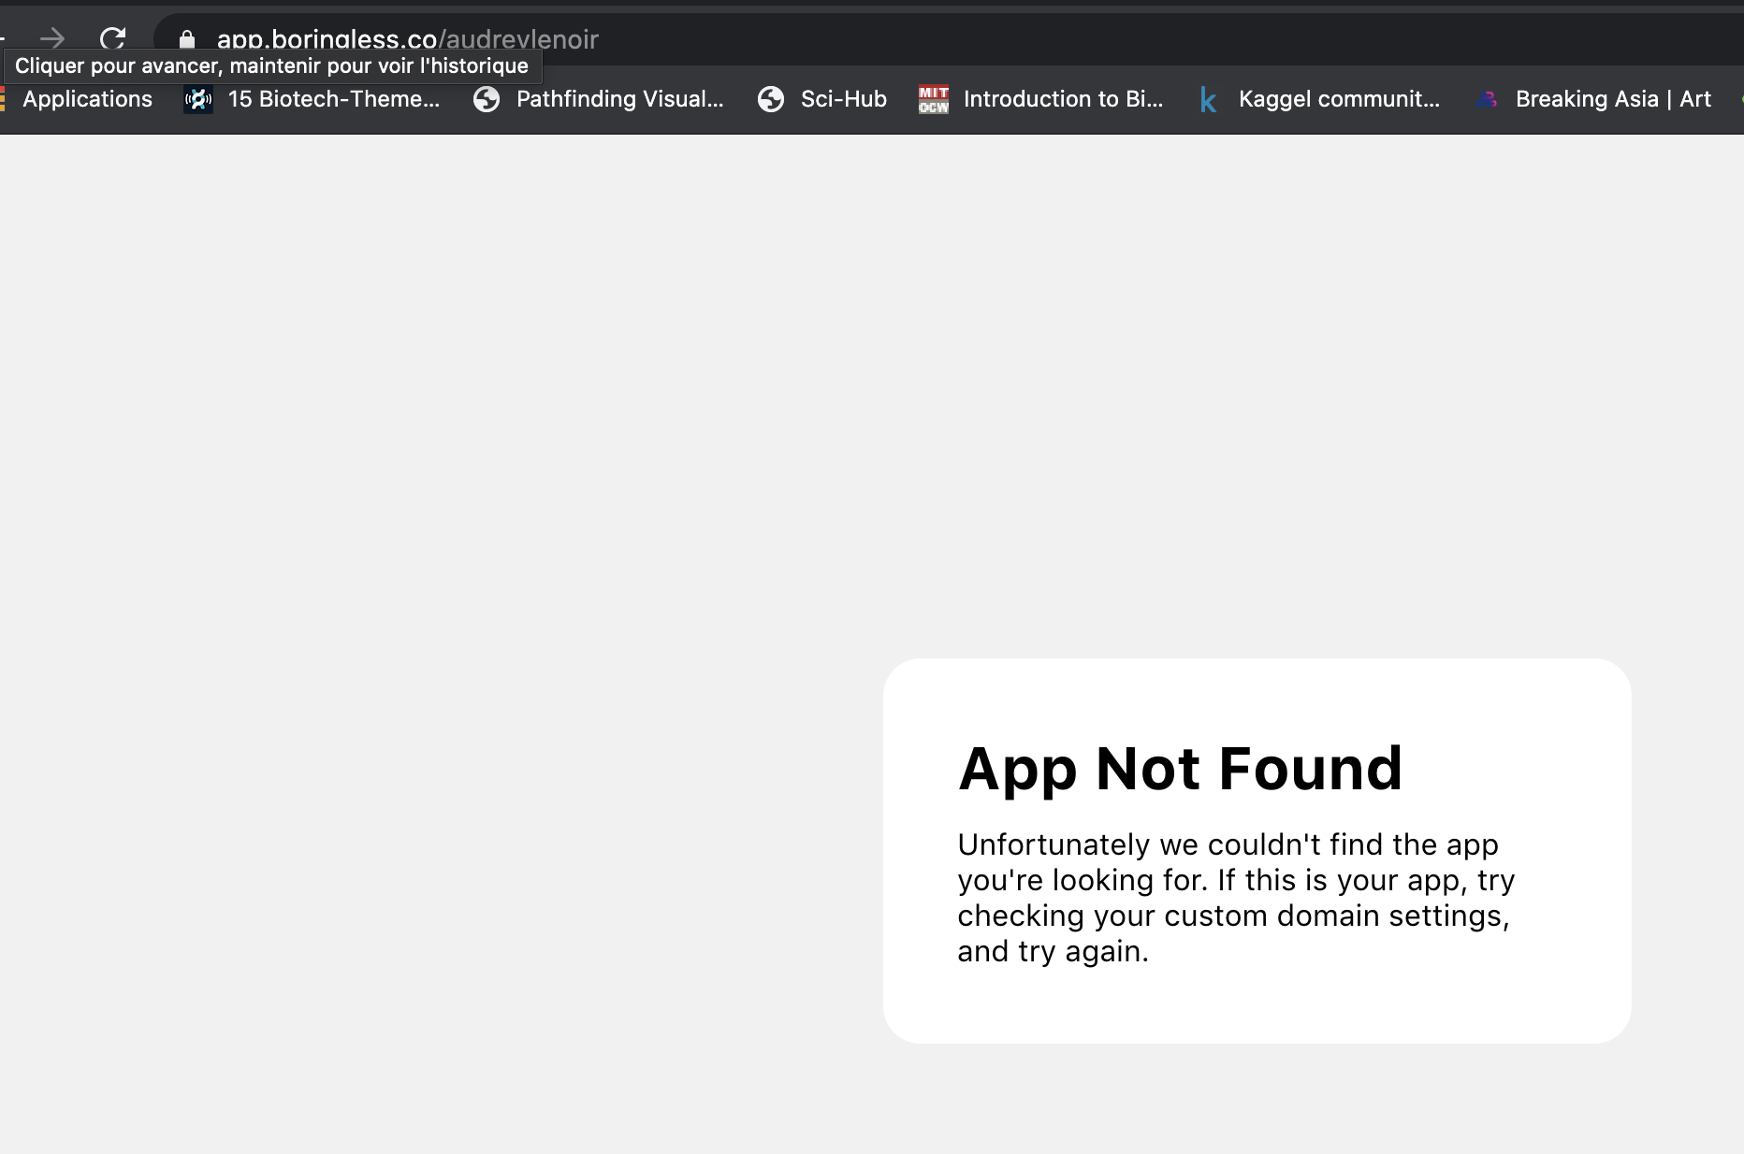The width and height of the screenshot is (1744, 1154).
Task: Click the Breaking Asia favicon icon
Action: tap(1487, 99)
